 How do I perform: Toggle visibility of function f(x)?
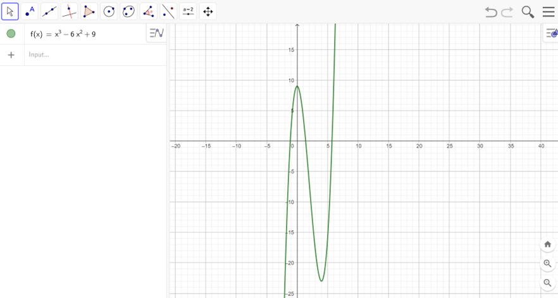[x=11, y=34]
